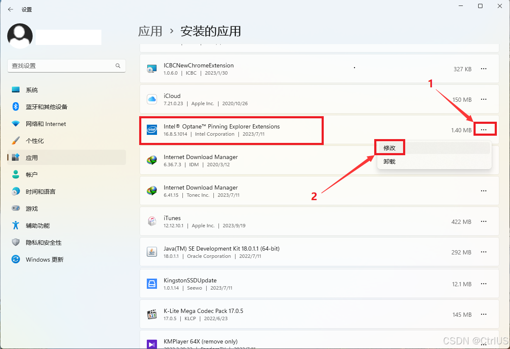Open the more options for ICBCNewChromeExtension
Image resolution: width=510 pixels, height=349 pixels.
coord(484,69)
